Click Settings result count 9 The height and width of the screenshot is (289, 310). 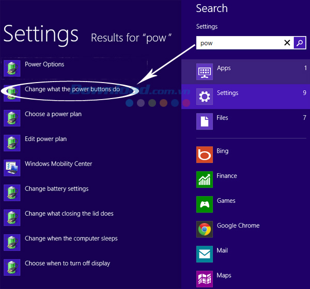[304, 93]
